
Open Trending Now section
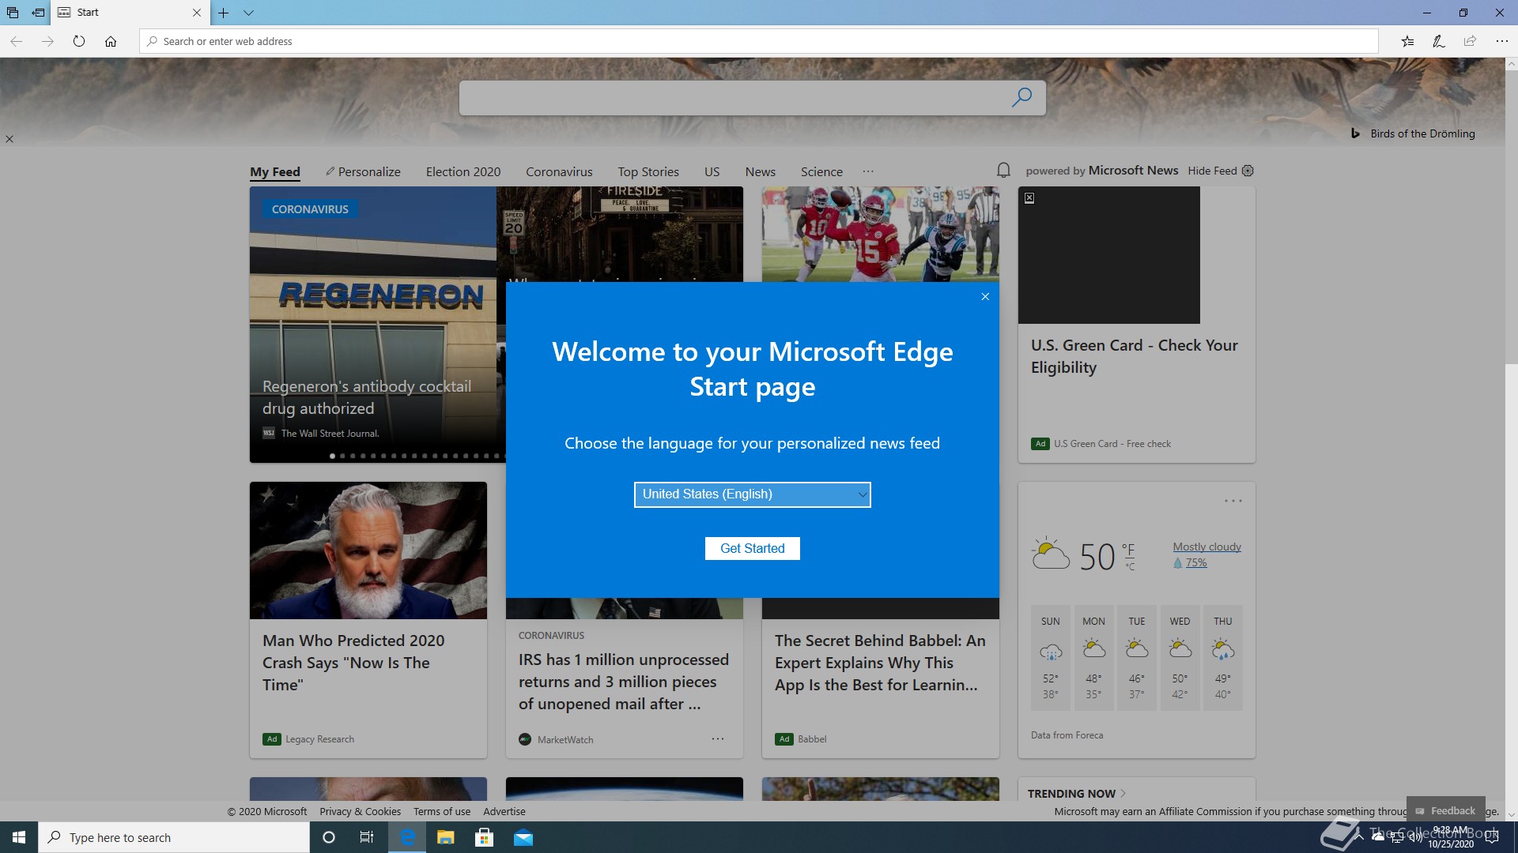[1077, 794]
